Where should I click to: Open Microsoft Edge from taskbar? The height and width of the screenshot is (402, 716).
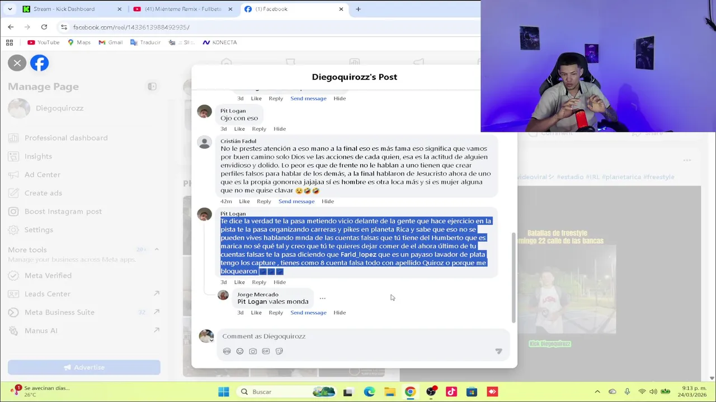pyautogui.click(x=369, y=392)
